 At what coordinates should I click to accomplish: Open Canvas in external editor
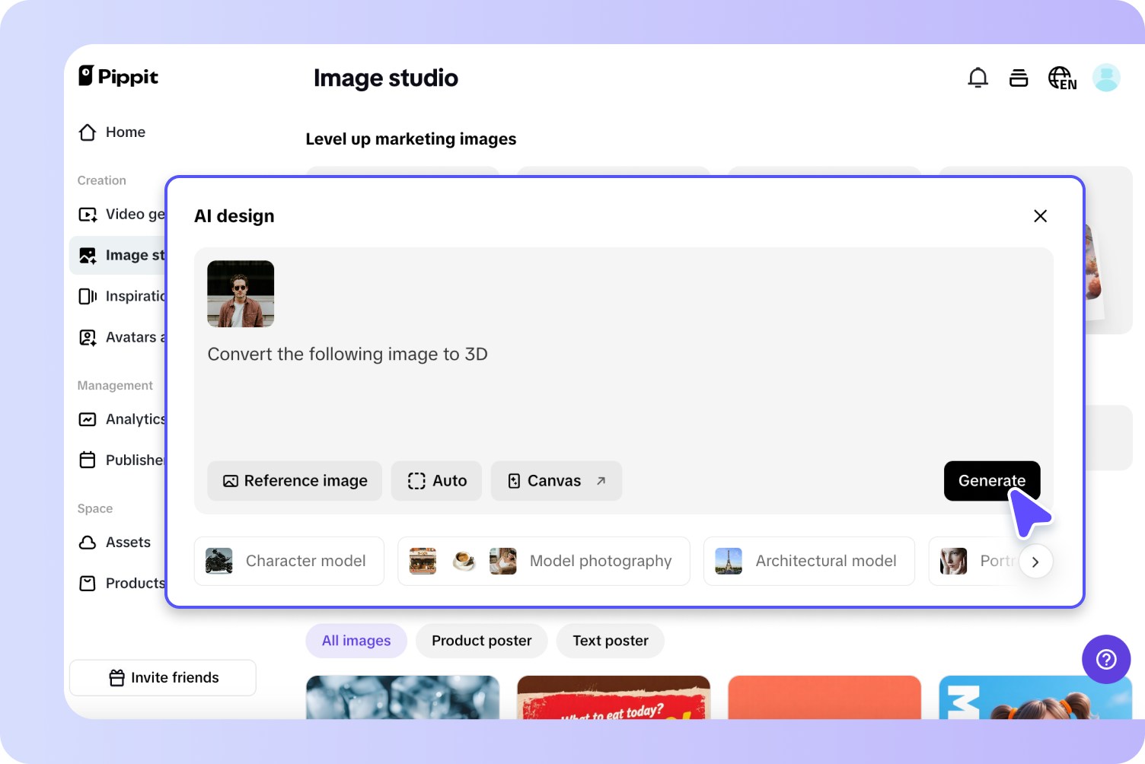[556, 481]
